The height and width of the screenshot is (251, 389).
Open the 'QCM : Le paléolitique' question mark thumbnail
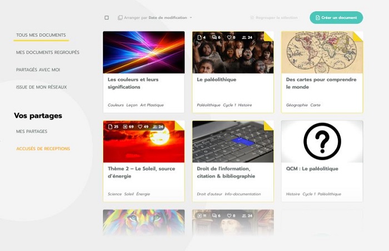tap(322, 141)
